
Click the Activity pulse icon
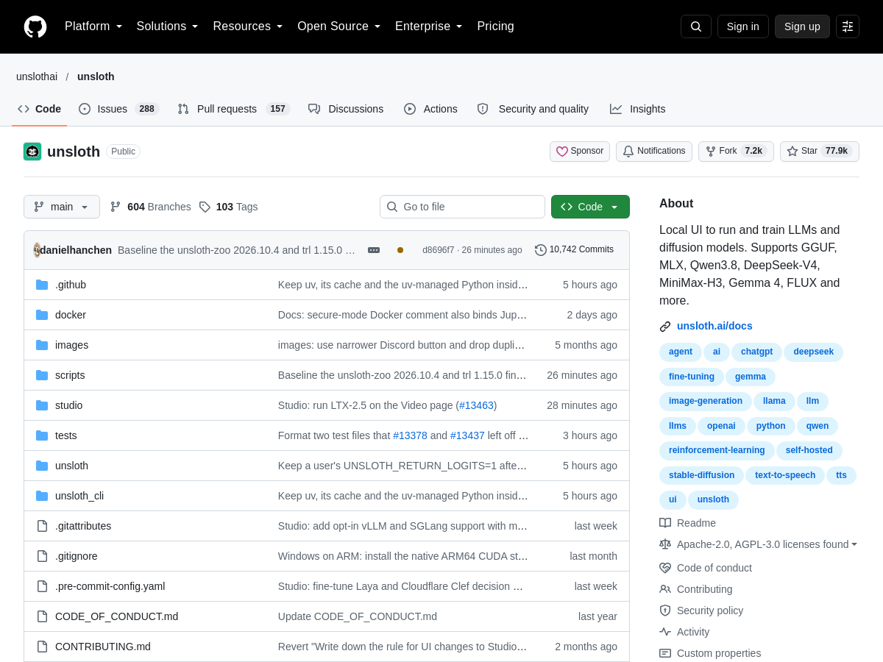tap(665, 632)
